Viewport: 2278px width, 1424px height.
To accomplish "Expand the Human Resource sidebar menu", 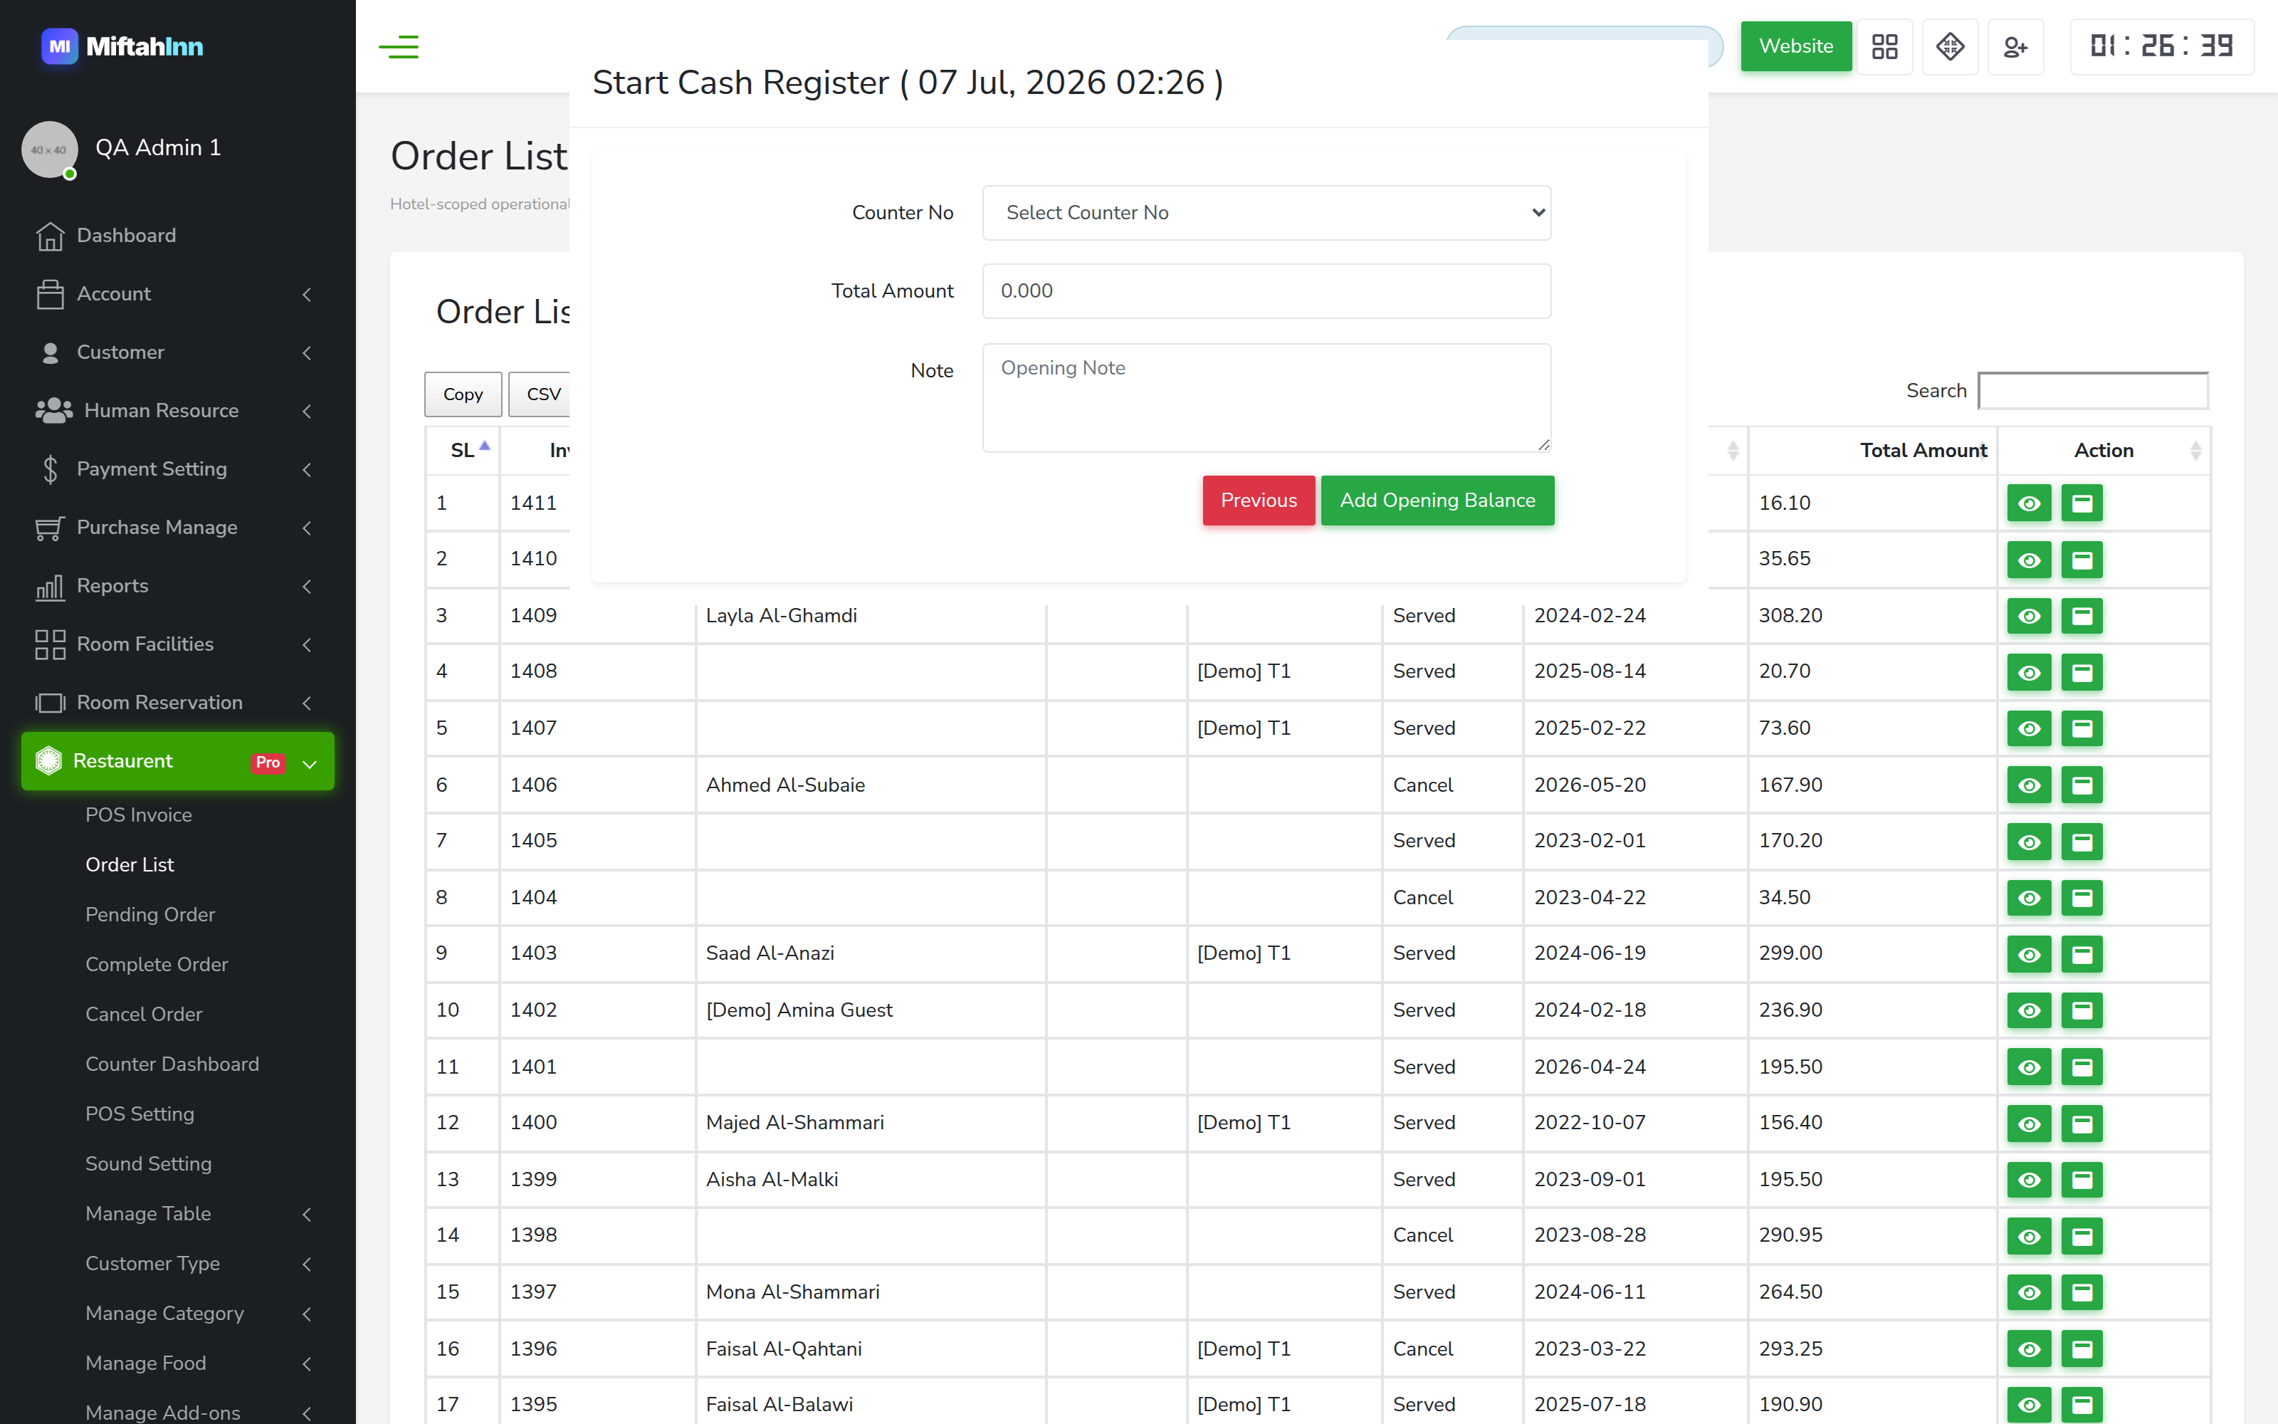I will tap(177, 411).
